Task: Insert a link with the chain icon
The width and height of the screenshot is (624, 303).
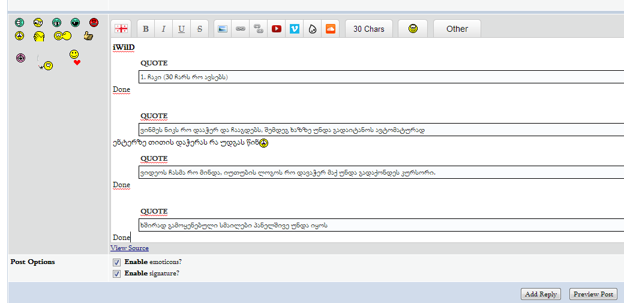Action: 241,29
